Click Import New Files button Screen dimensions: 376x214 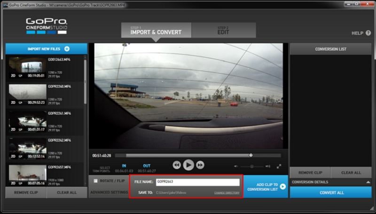pos(46,49)
